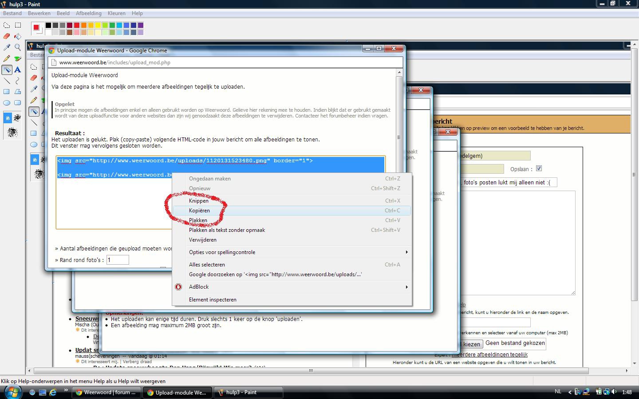
Task: Choose Element inspecteren in the context menu
Action: tap(292, 300)
